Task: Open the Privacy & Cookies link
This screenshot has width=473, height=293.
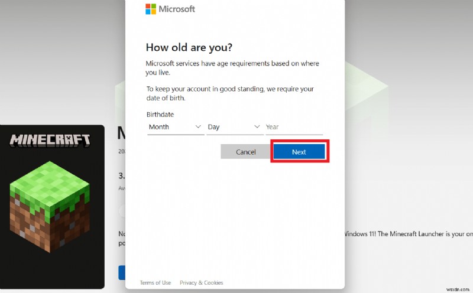Action: (x=201, y=283)
